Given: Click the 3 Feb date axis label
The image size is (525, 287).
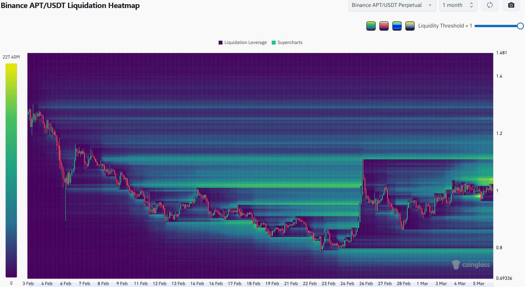Looking at the screenshot, I should point(28,283).
